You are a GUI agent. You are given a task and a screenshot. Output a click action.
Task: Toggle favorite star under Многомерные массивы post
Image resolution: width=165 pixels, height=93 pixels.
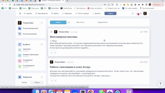click(52, 52)
